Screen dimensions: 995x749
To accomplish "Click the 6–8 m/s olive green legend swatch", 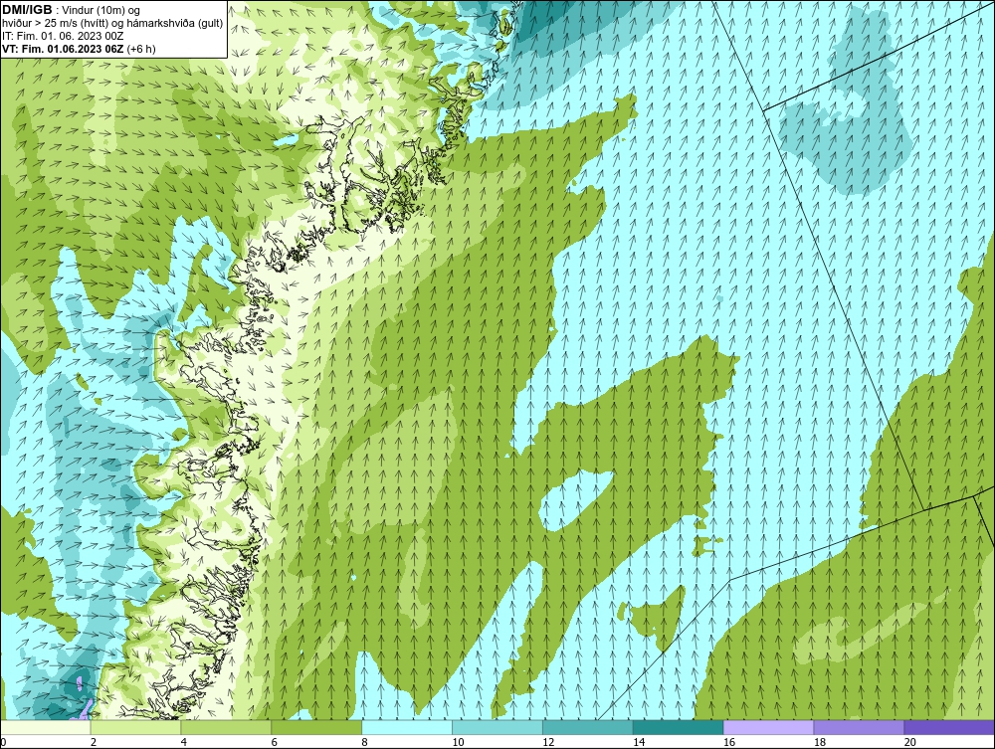I will [316, 727].
